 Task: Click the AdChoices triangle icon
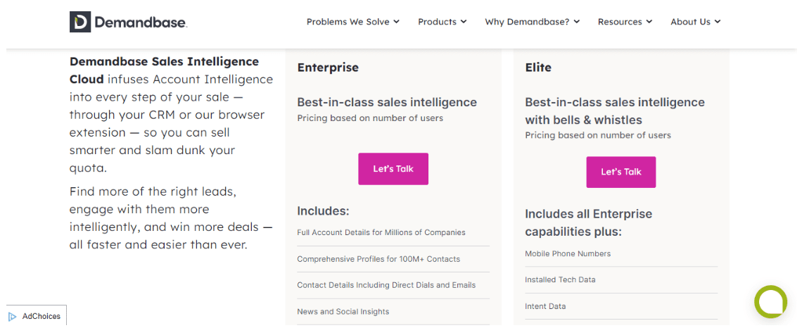pos(13,316)
